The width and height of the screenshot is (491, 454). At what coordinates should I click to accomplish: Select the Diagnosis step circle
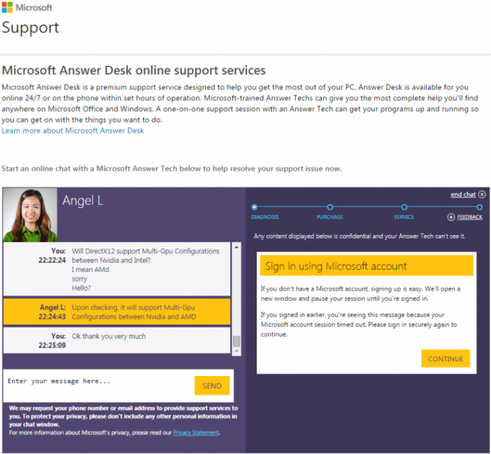pyautogui.click(x=255, y=207)
